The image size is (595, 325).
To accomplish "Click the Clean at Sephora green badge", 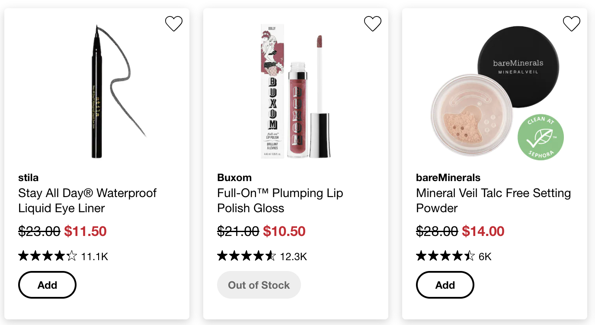I will [x=541, y=137].
